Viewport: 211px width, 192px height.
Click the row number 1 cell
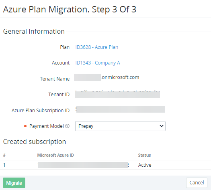[4, 165]
